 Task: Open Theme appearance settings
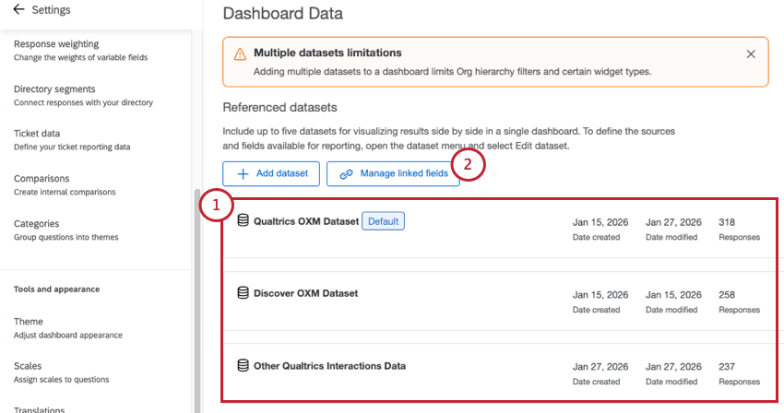tap(28, 322)
